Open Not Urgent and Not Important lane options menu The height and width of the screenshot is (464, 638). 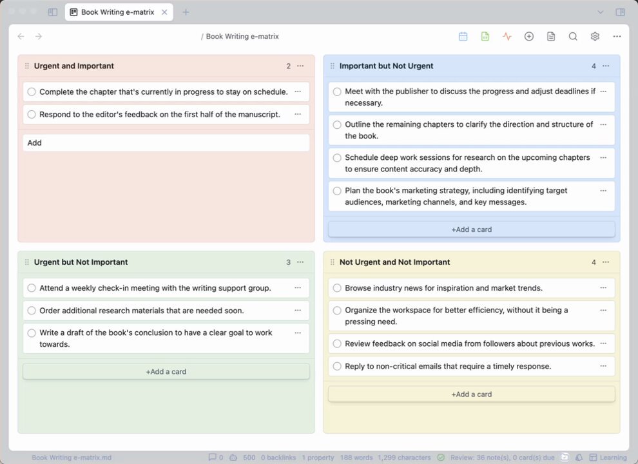click(x=606, y=262)
